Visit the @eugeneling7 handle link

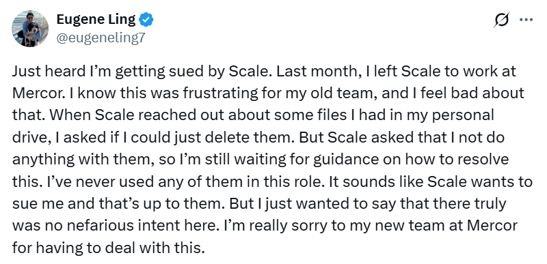click(101, 38)
